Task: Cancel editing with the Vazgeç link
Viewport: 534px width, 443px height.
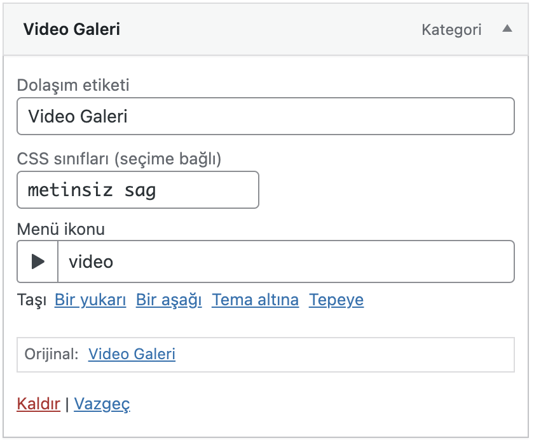Action: [102, 404]
